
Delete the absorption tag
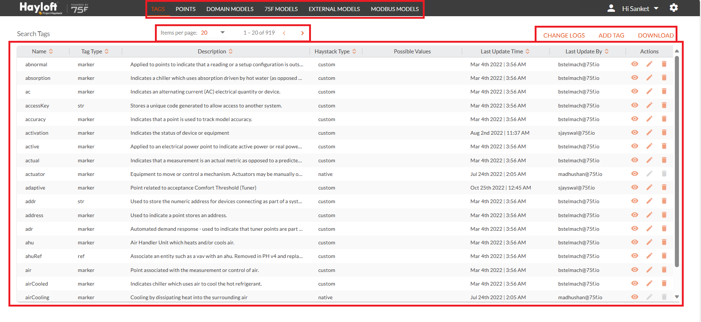coord(664,78)
